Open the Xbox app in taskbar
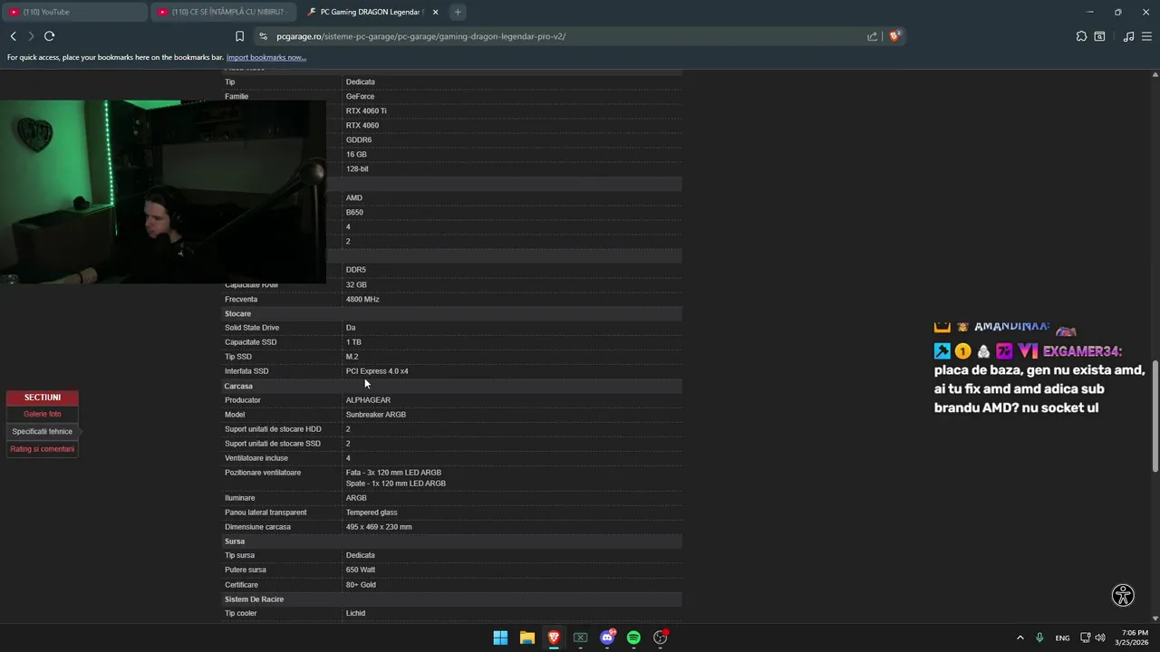This screenshot has width=1160, height=652. click(x=580, y=638)
